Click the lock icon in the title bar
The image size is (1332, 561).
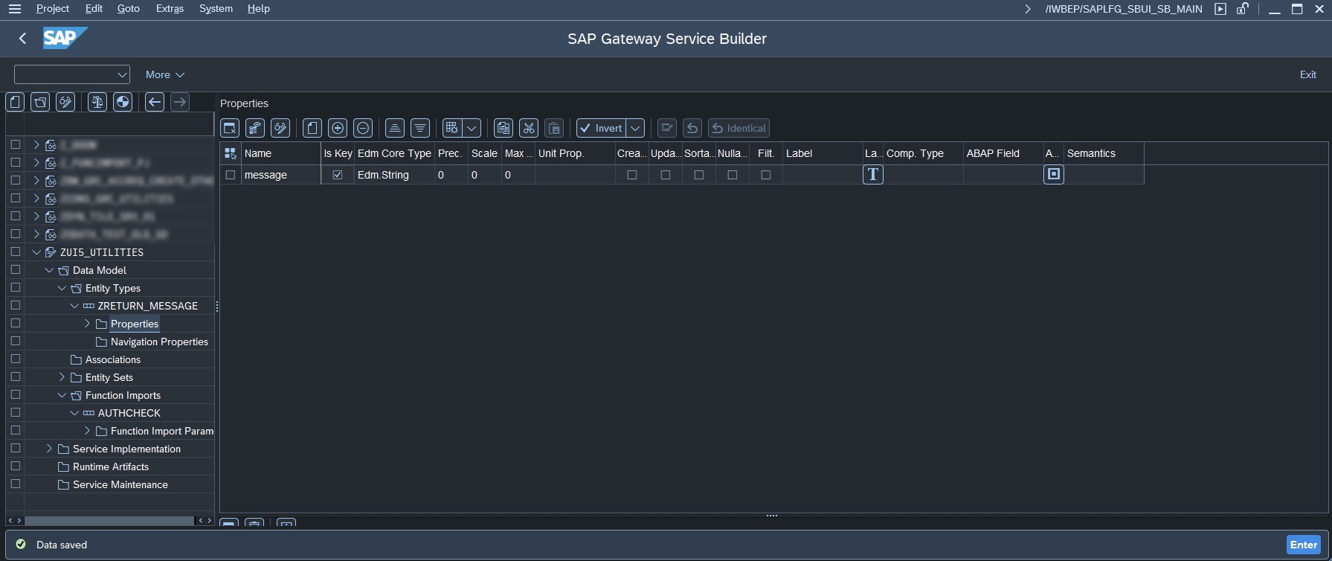coord(1243,9)
